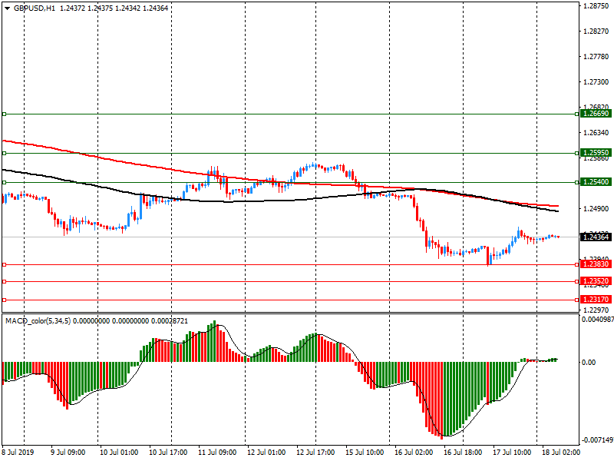This screenshot has height=461, width=614.
Task: Click the 1.26340 price scale label
Action: point(596,133)
